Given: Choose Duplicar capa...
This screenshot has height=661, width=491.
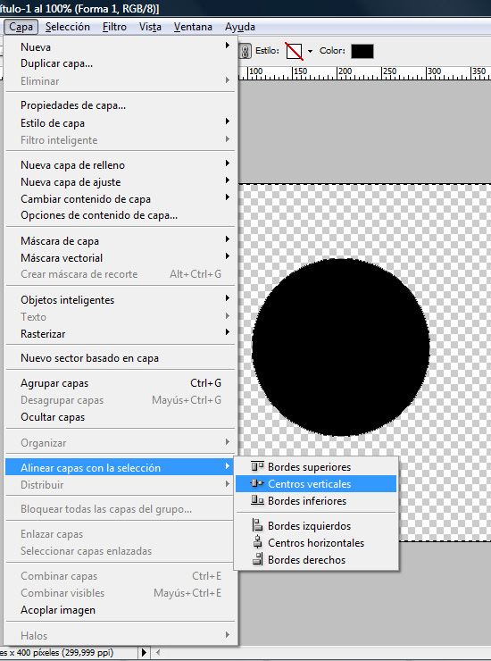Looking at the screenshot, I should pos(121,63).
